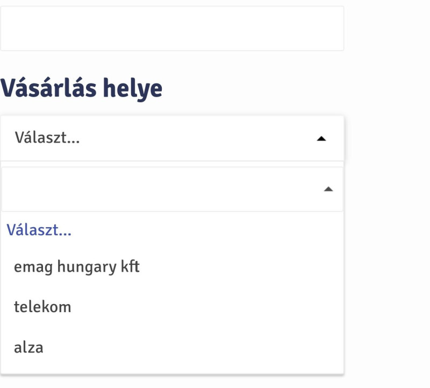Place cursor in the field above Vásárlás helye
The width and height of the screenshot is (430, 388).
coord(172,29)
